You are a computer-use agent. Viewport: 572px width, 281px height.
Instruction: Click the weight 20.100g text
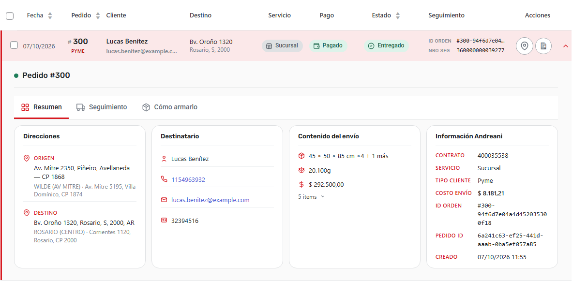pos(320,171)
